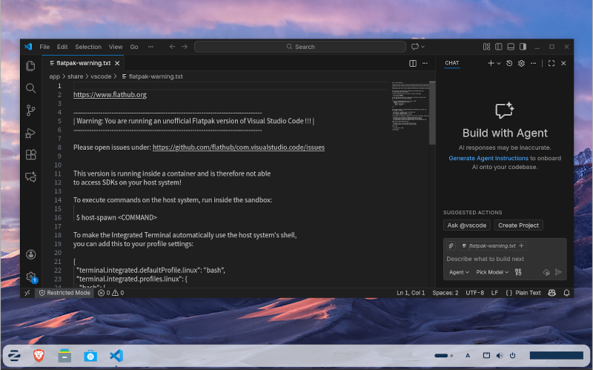593x370 pixels.
Task: Go forward with the right arrow
Action: (x=185, y=47)
